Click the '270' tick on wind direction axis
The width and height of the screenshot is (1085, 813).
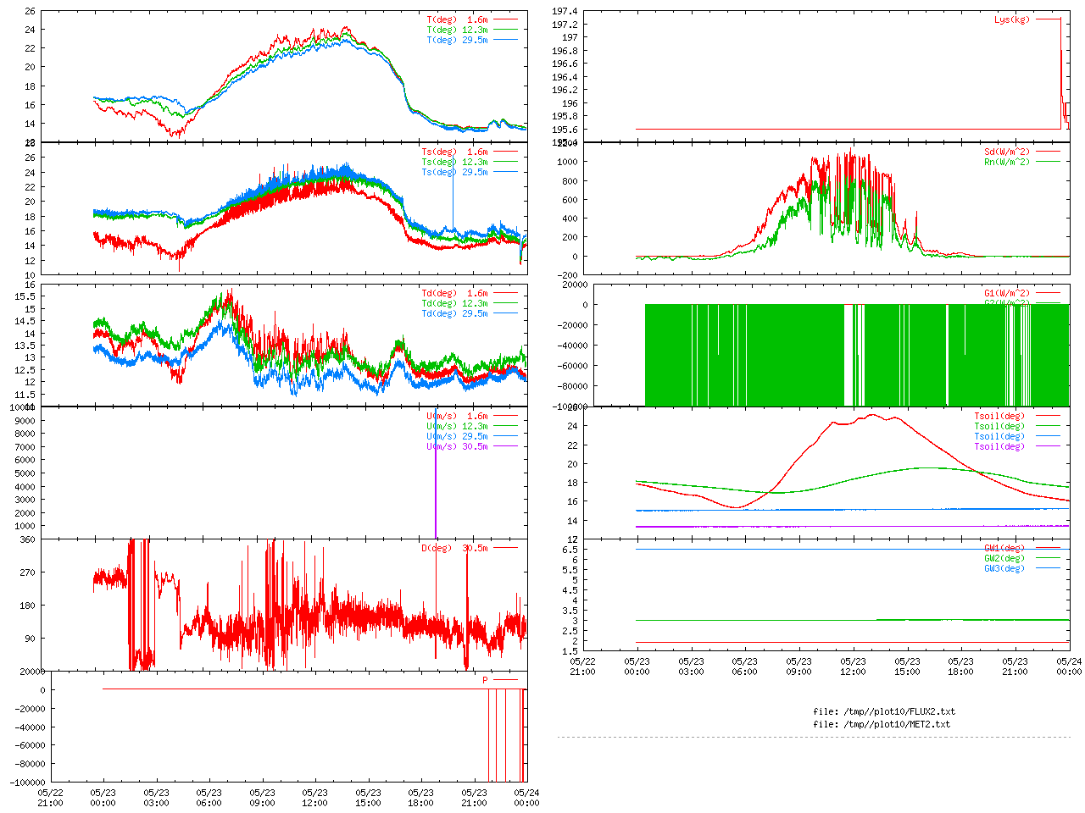coord(28,572)
